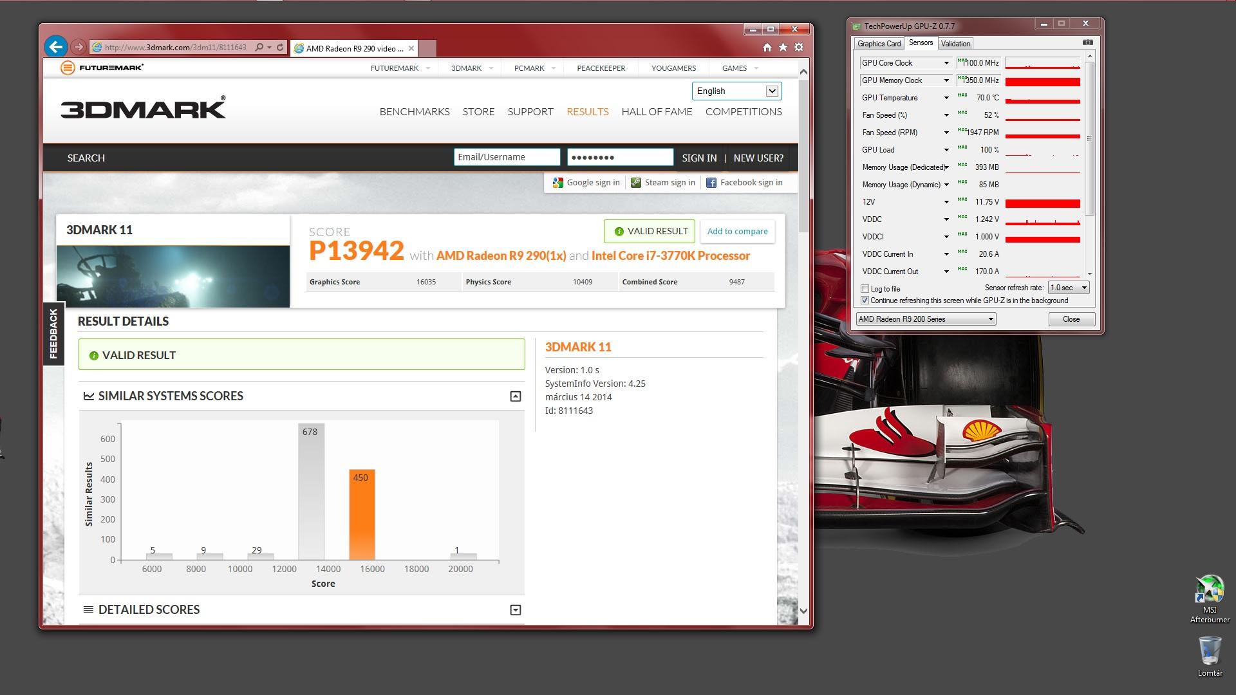Viewport: 1236px width, 695px height.
Task: Click the grey 678 bar in chart
Action: coord(311,492)
